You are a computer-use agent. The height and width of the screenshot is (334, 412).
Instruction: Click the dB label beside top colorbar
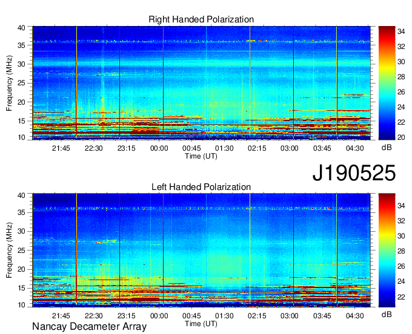[387, 148]
